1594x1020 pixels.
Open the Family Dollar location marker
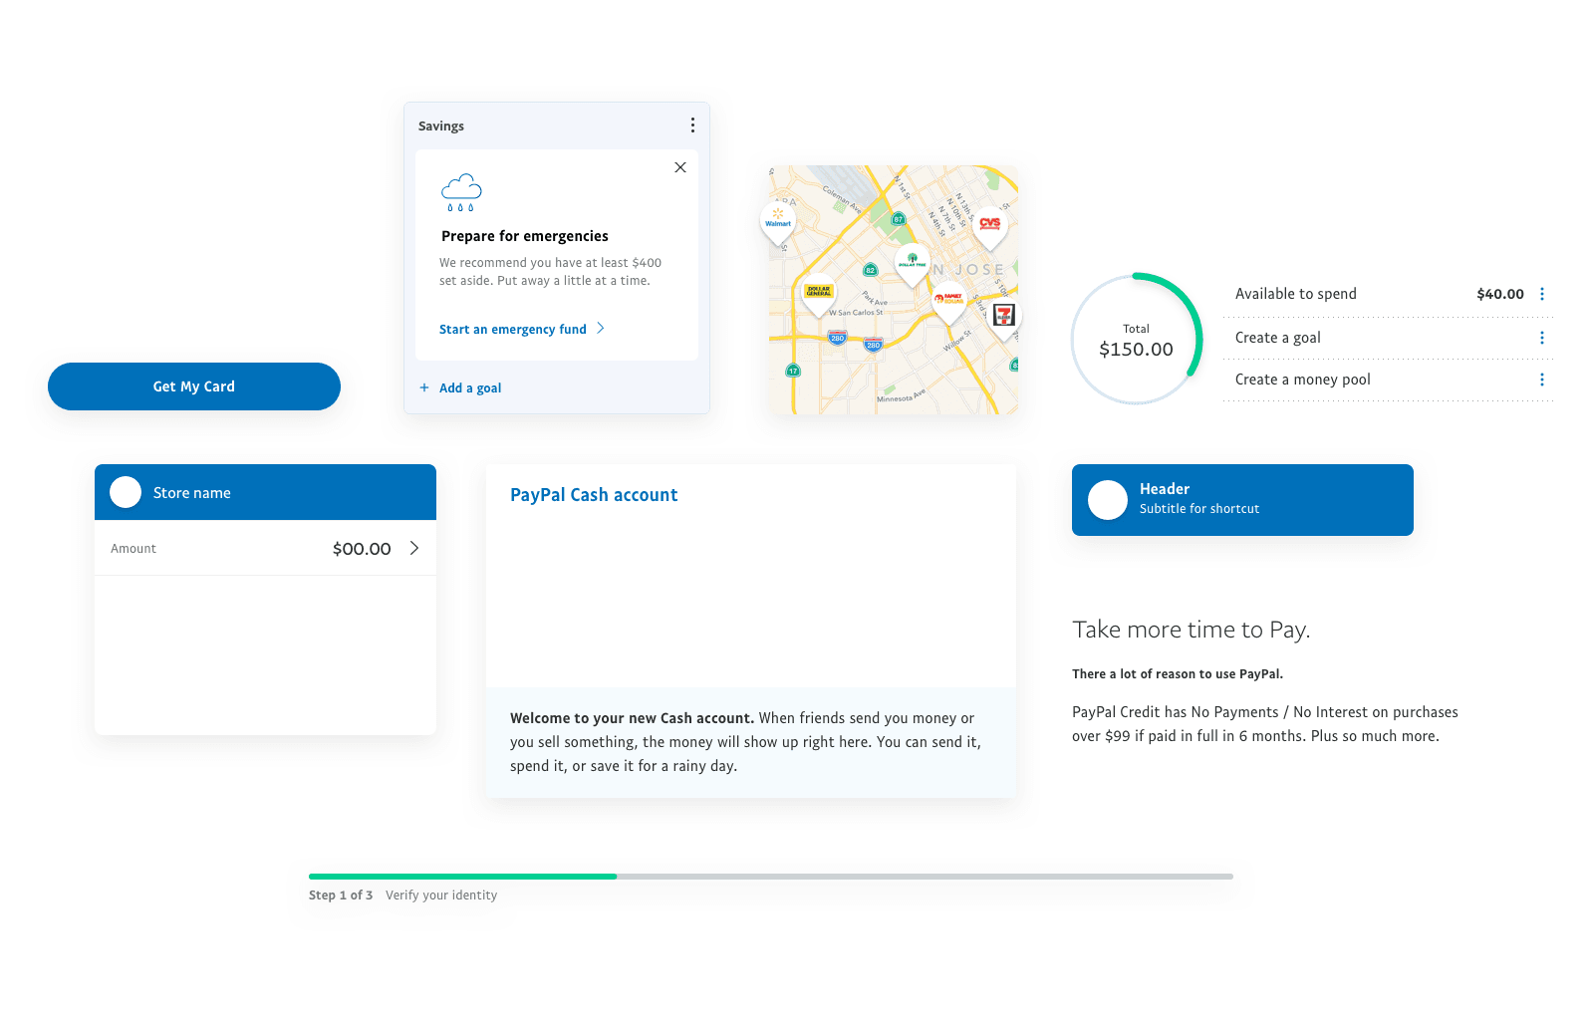pos(947,299)
